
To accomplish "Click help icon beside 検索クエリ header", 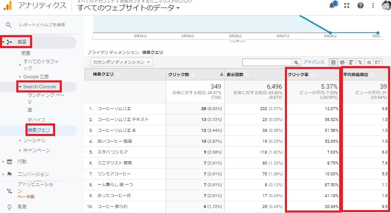I will click(118, 74).
